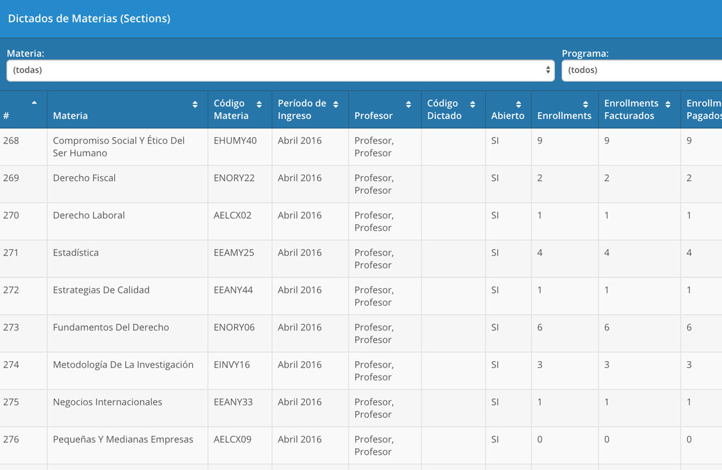Click 'Profesor, Profesor' in Estrategias De Calidad row
This screenshot has width=722, height=470.
[x=374, y=296]
